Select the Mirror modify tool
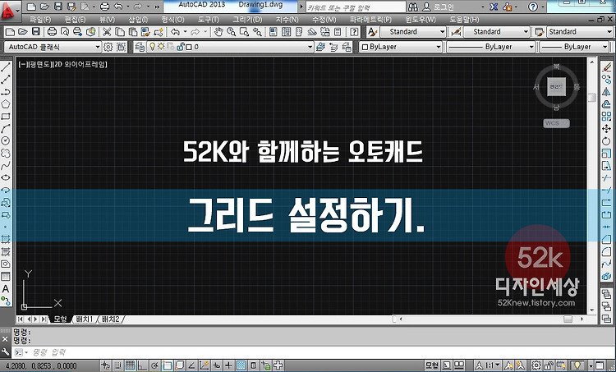Screen dimensions: 616x372 pos(606,91)
